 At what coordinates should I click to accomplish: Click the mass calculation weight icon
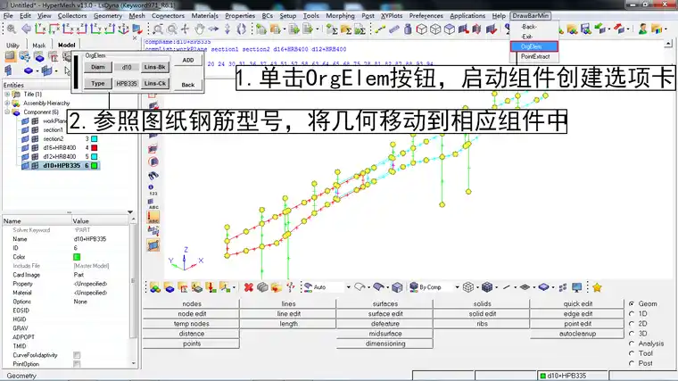pyautogui.click(x=408, y=29)
